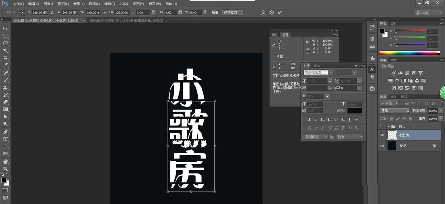Toggle visibility of the 背景 layer
Viewport: 445px width, 204px height.
pos(382,146)
